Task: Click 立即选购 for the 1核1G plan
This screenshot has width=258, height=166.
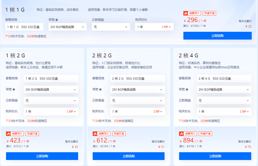Action: pyautogui.click(x=217, y=36)
